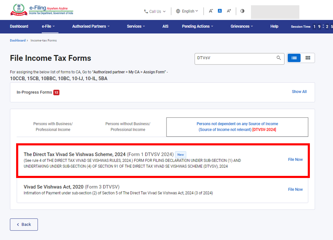Click Show All in-progress forms

pyautogui.click(x=299, y=92)
